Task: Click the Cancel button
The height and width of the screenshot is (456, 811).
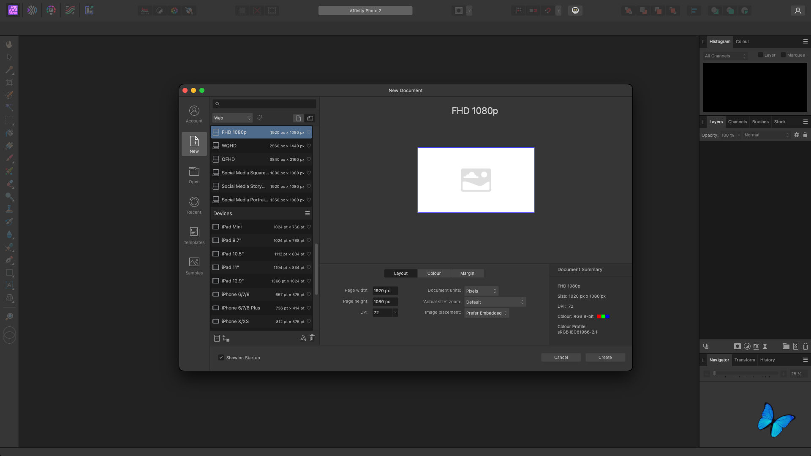Action: tap(561, 358)
